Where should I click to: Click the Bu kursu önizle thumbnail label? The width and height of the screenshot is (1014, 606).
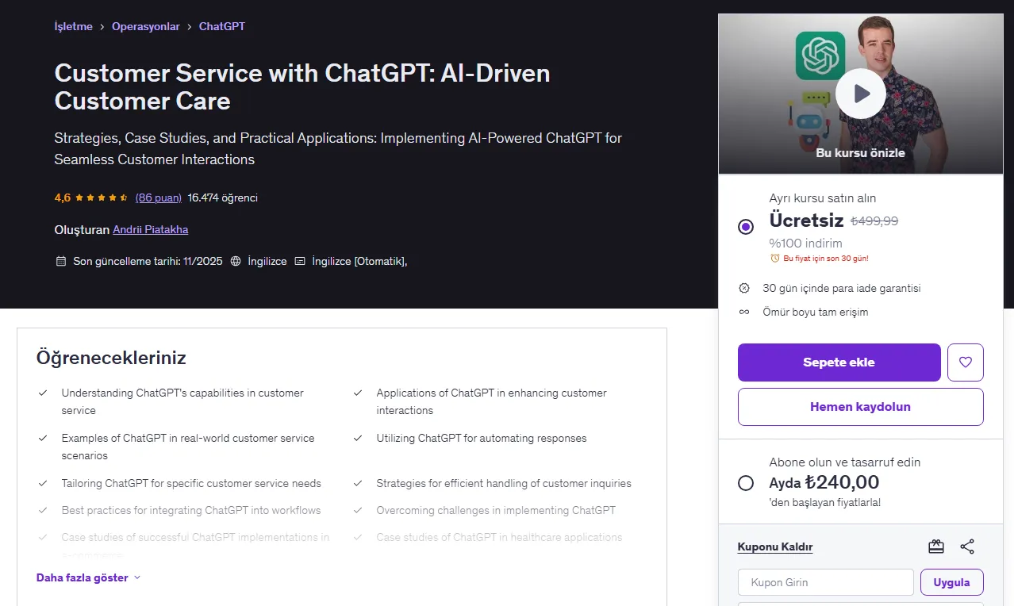[860, 153]
